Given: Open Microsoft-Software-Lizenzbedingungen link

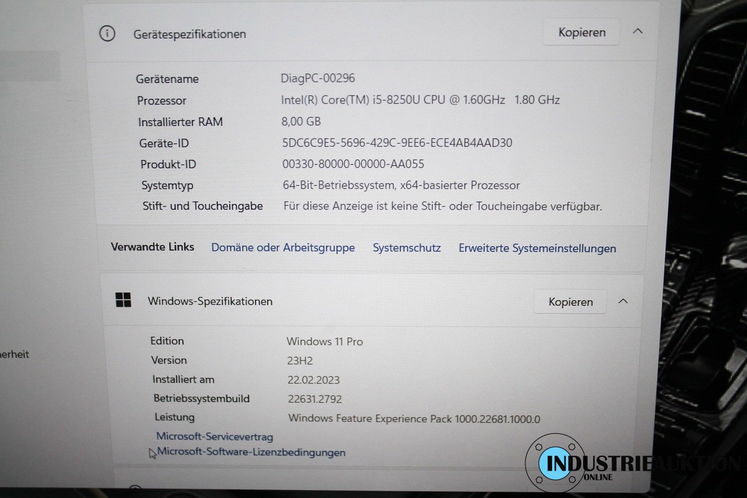Looking at the screenshot, I should 251,453.
